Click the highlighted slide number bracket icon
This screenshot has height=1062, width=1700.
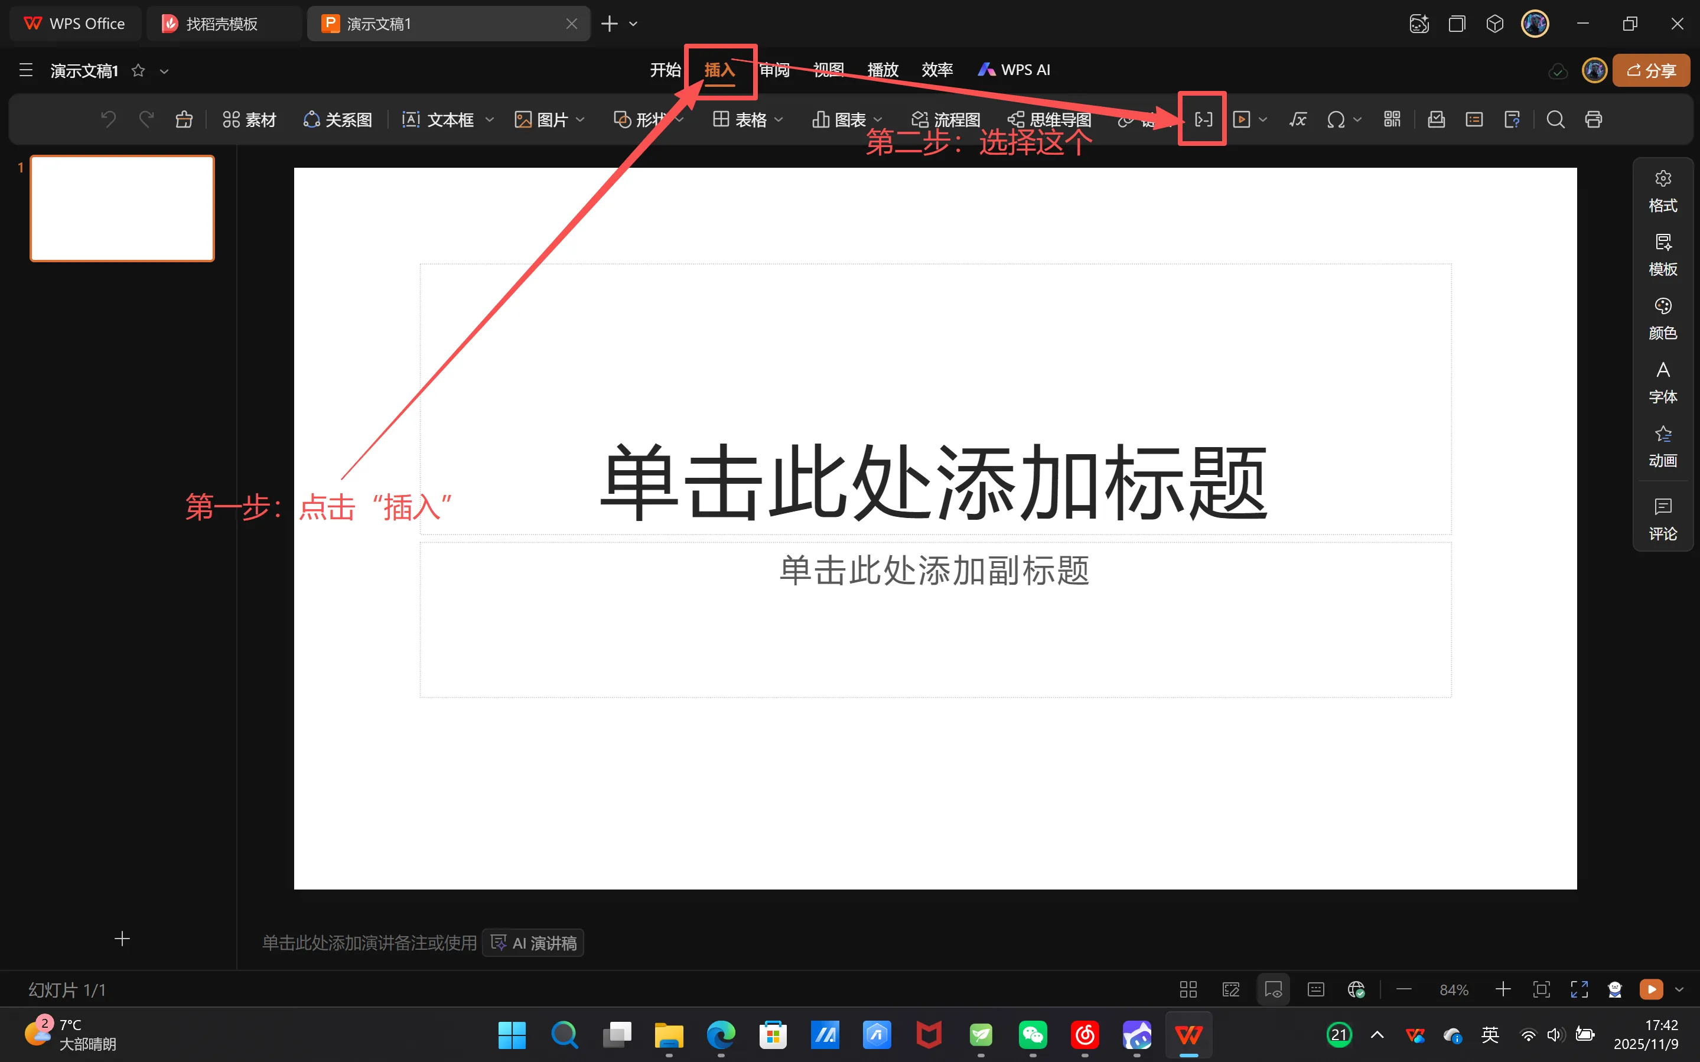point(1203,119)
